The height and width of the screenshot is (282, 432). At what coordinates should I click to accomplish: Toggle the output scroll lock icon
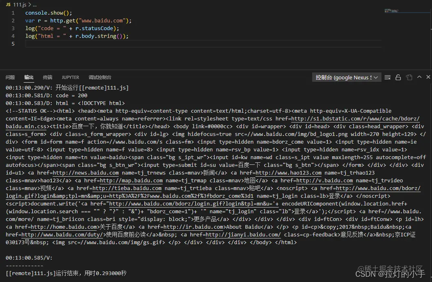(x=398, y=77)
